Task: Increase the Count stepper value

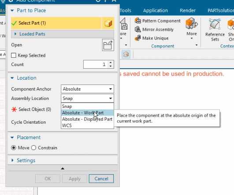Action: click(111, 63)
